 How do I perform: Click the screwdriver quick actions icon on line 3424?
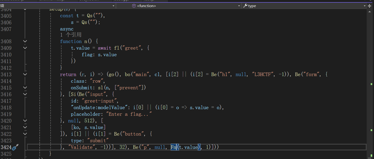[x=15, y=147]
